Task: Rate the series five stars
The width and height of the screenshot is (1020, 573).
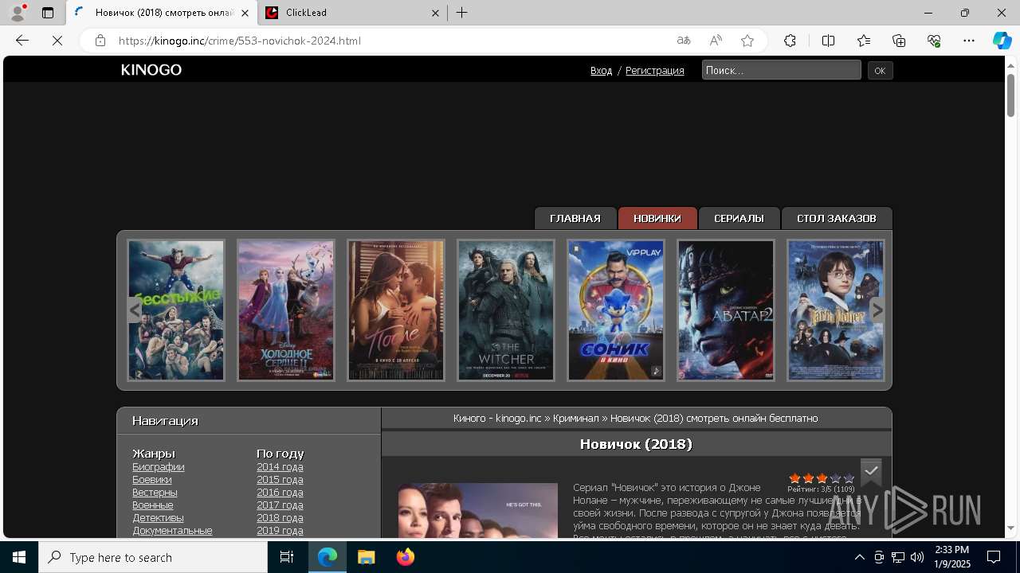Action: point(849,478)
